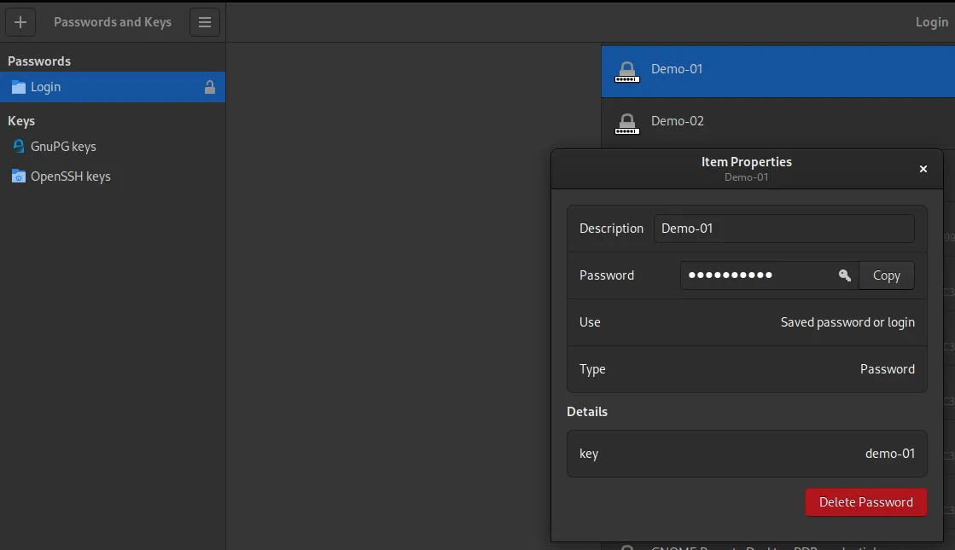Select the Login label under Passwords
Screen dimensions: 955x550
pyautogui.click(x=46, y=87)
